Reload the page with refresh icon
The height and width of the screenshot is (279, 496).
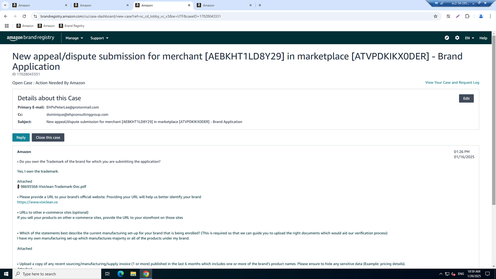click(24, 16)
